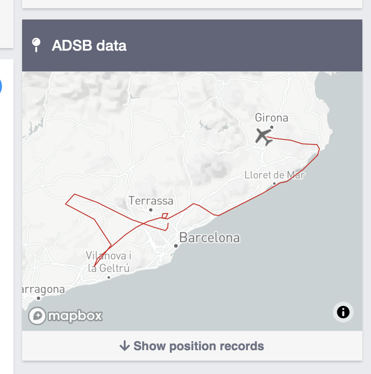Click the airplane icon near Girona
Image resolution: width=371 pixels, height=374 pixels.
coord(264,136)
